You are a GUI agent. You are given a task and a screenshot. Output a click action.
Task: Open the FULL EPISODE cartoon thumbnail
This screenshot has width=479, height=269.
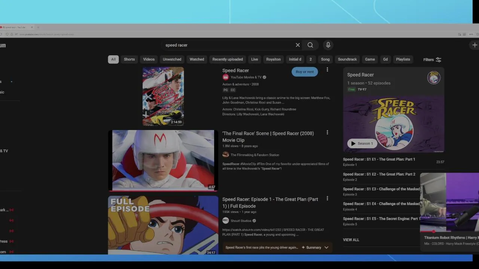163,225
